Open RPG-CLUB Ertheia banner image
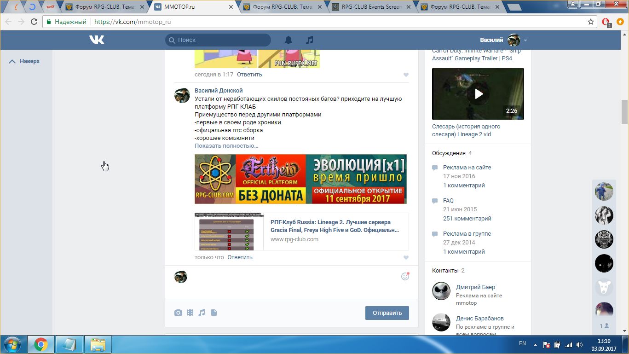The image size is (629, 354). pos(300,179)
